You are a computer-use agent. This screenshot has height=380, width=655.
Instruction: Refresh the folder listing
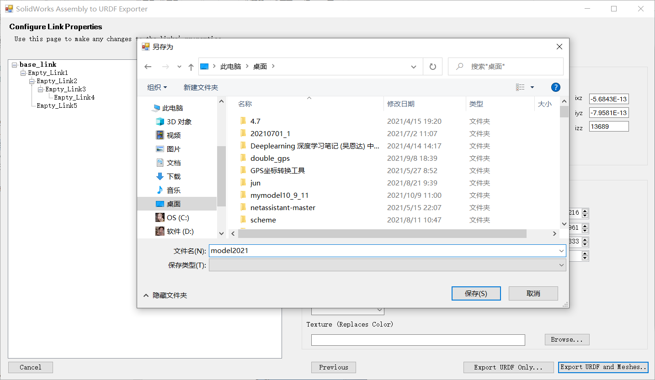(x=432, y=66)
